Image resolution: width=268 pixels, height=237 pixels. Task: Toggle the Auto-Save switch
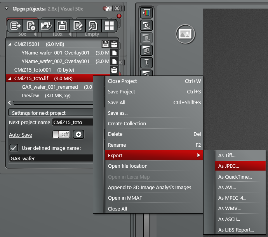point(61,135)
